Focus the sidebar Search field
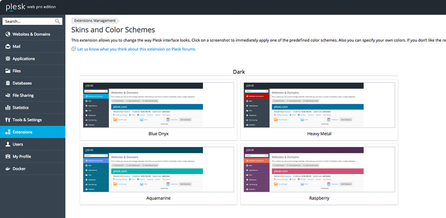 pos(33,21)
